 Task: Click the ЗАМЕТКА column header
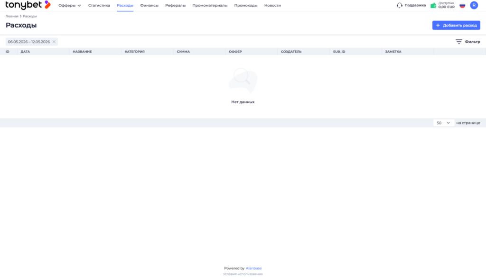click(x=393, y=52)
